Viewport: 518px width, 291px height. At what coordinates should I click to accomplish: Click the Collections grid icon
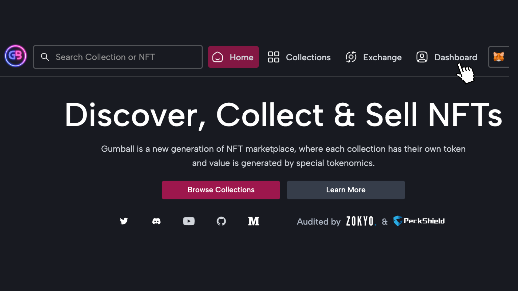pyautogui.click(x=273, y=57)
